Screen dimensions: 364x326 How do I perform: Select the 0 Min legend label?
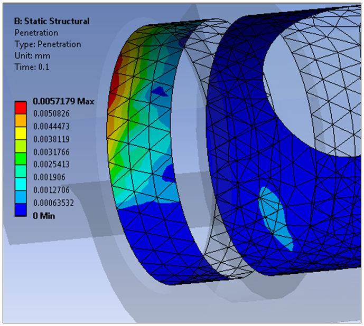pyautogui.click(x=45, y=215)
